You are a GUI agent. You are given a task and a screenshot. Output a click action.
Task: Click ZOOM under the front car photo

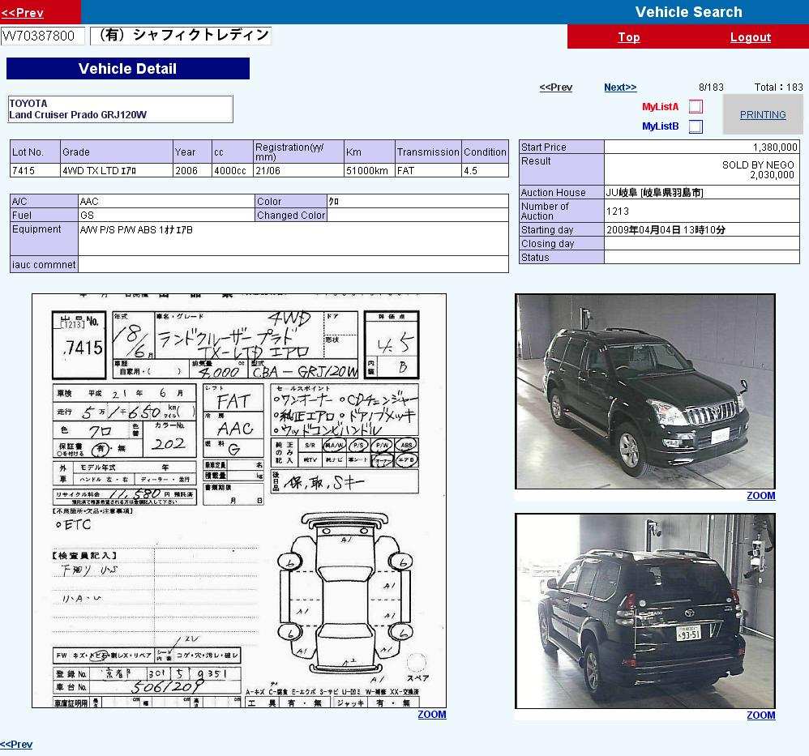point(761,496)
